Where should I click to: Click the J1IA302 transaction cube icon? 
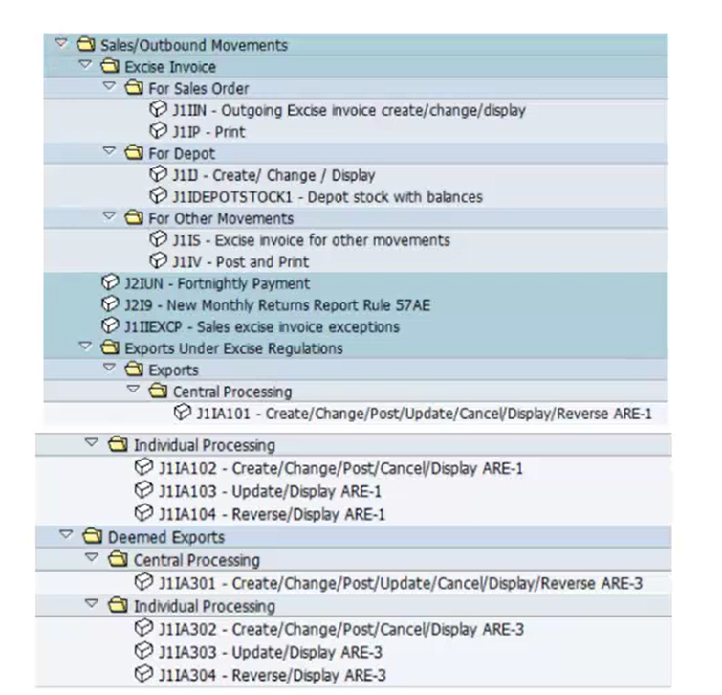point(143,628)
